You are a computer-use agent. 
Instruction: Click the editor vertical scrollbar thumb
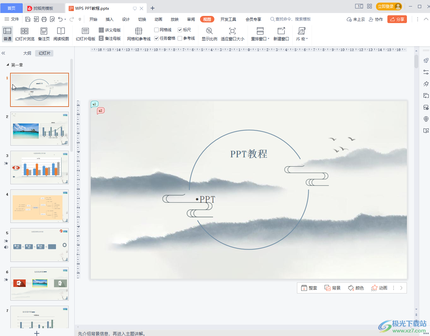point(416,61)
